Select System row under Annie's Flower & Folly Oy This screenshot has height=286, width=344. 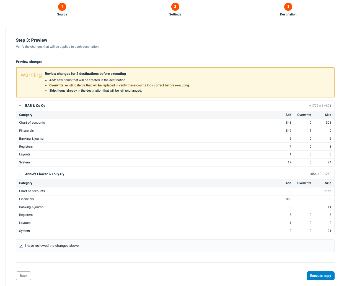(x=175, y=231)
